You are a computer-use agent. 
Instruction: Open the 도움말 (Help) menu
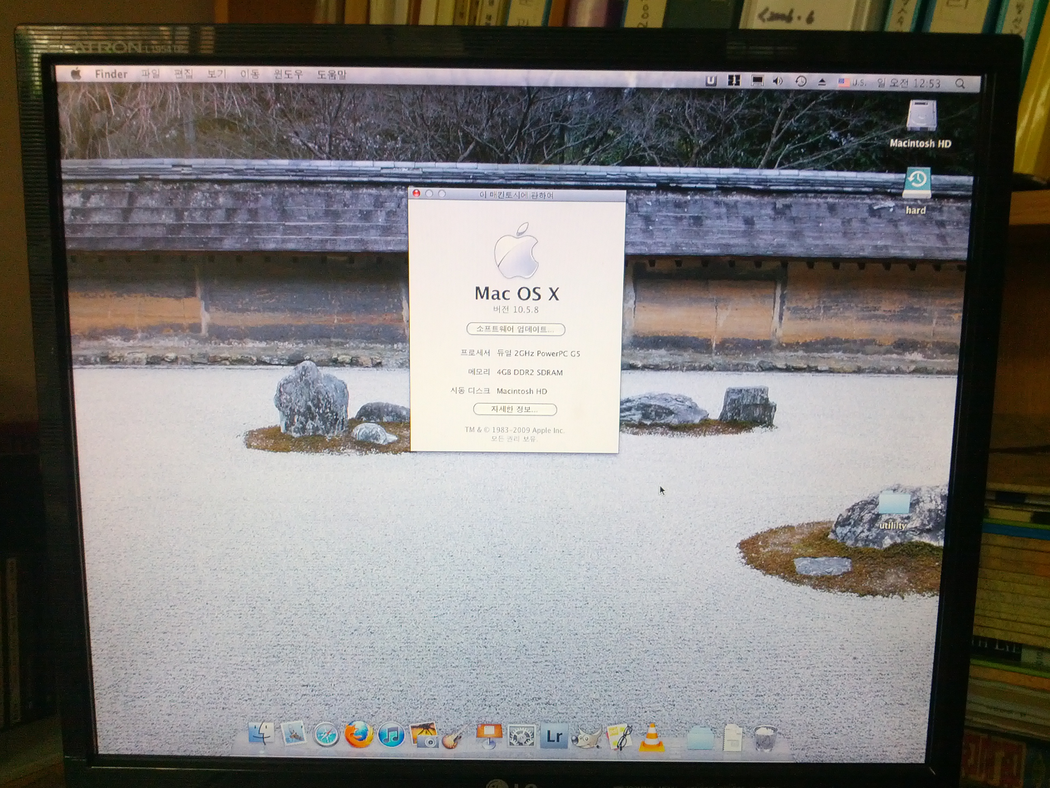(331, 75)
